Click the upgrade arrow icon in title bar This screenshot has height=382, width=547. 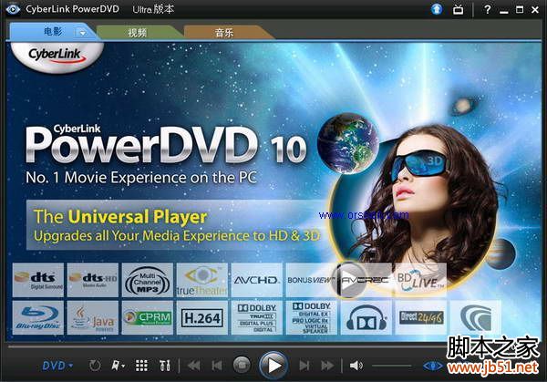tap(437, 9)
